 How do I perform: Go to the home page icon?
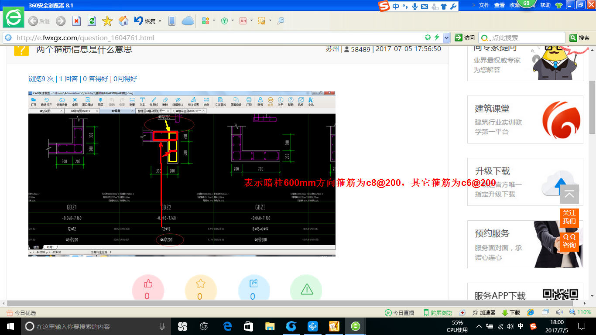coord(123,21)
